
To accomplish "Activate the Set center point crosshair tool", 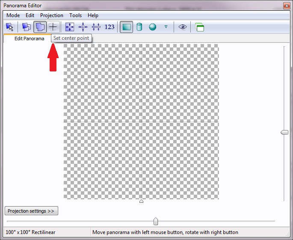I will pyautogui.click(x=53, y=27).
